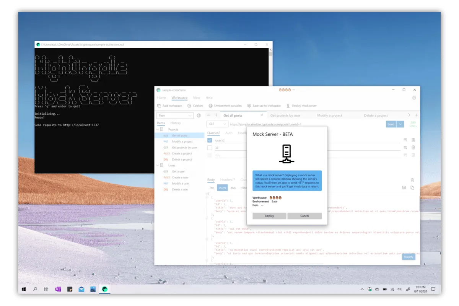
Task: Click the delete icon next to userId query
Action: pos(413,140)
